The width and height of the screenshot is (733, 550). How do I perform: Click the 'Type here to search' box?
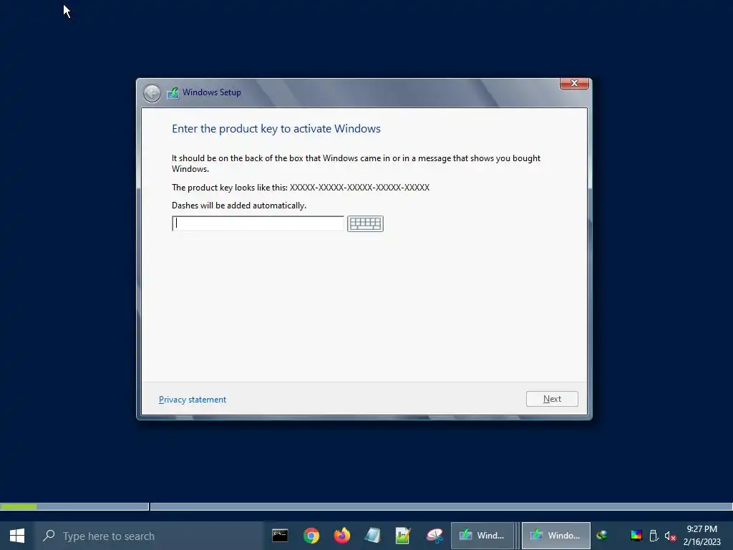(x=149, y=536)
